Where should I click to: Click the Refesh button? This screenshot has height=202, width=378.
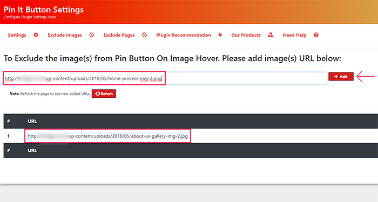point(104,93)
